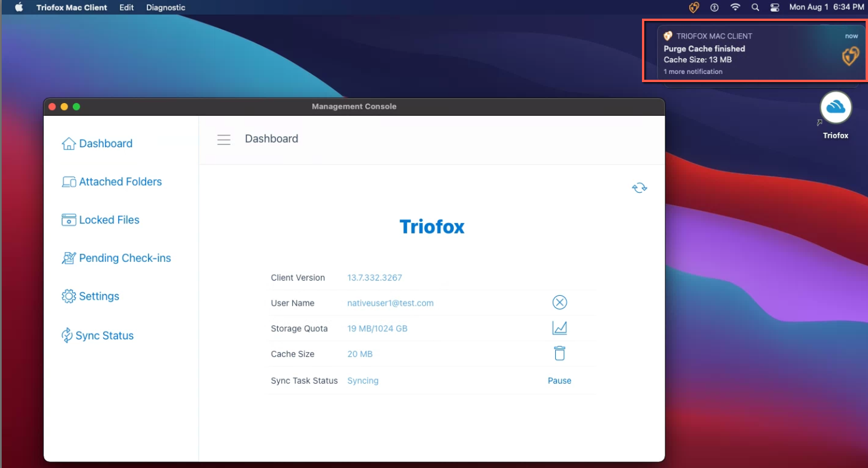This screenshot has height=468, width=868.
Task: Open Control Center icon
Action: pos(775,8)
